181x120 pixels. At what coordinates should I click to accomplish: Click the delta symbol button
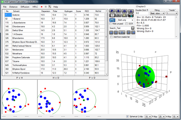(x=131, y=11)
